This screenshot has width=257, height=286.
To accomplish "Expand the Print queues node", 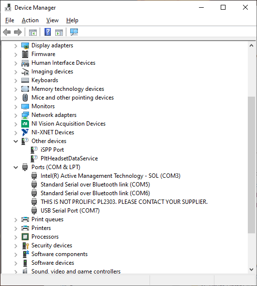I will (16, 220).
